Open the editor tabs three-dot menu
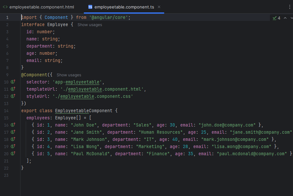The height and width of the screenshot is (196, 293). point(290,7)
